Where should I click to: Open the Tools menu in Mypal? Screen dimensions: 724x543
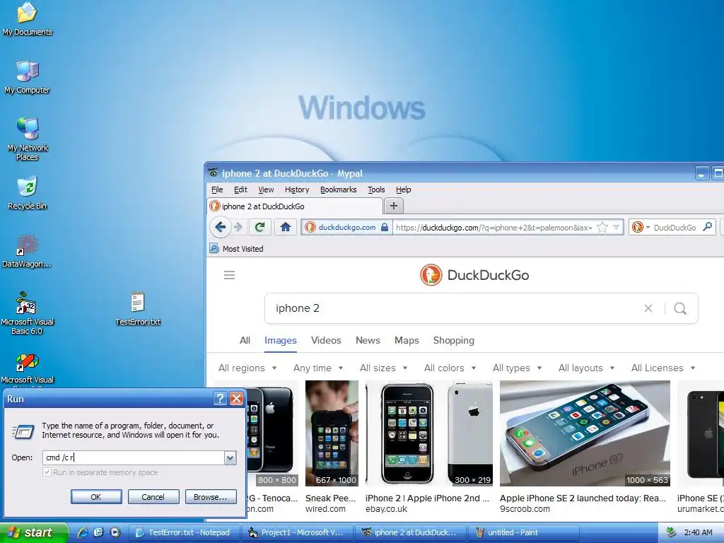click(x=376, y=189)
